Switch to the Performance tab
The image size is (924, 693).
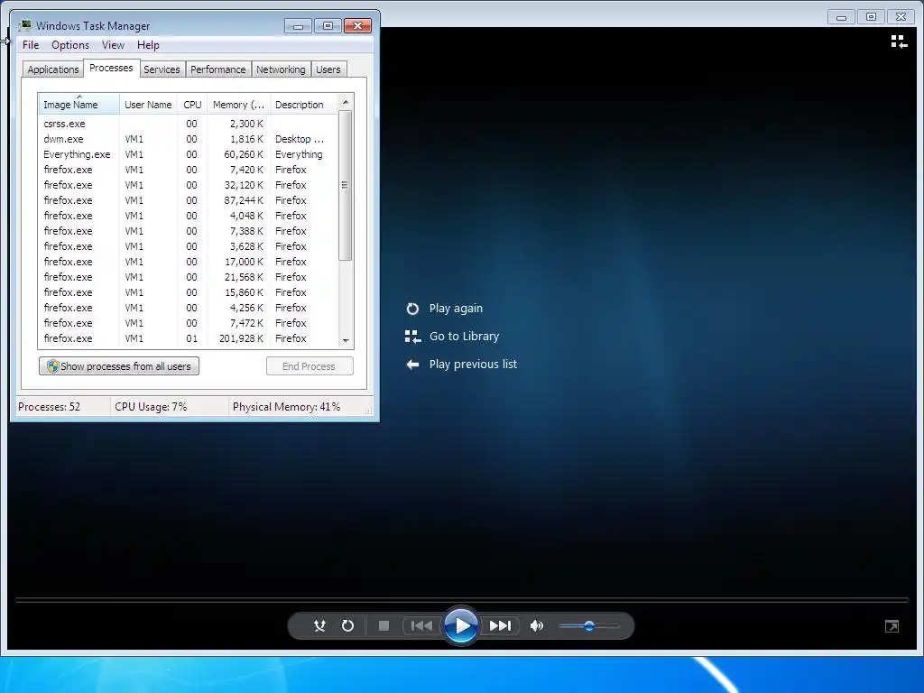coord(217,69)
